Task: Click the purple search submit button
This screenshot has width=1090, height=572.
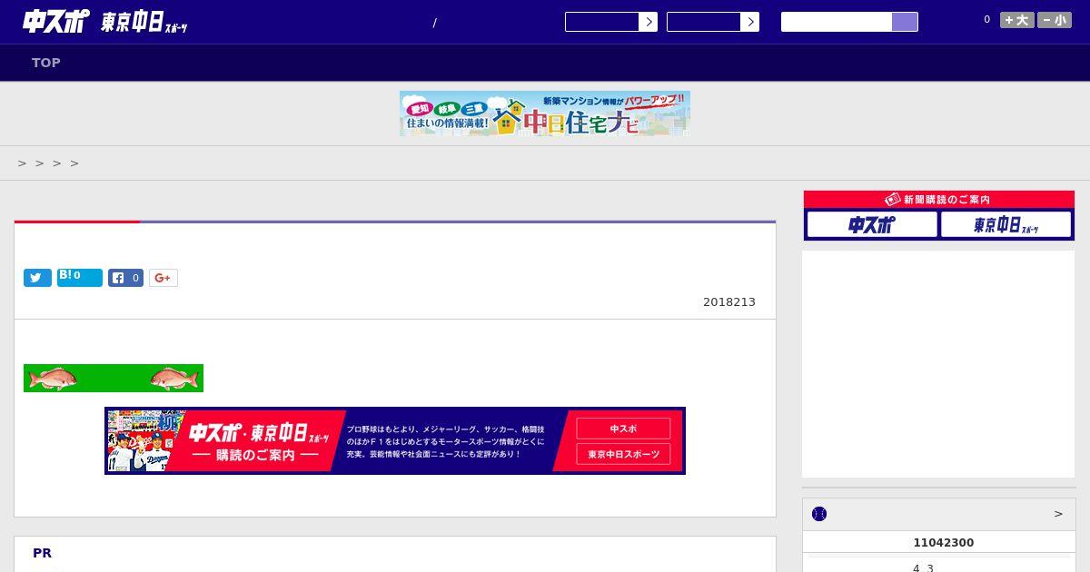Action: (x=905, y=22)
